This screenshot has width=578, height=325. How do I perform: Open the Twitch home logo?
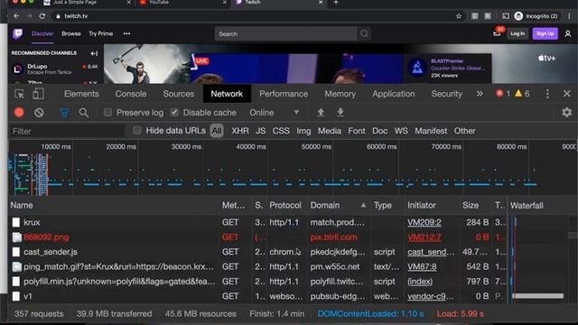click(x=17, y=34)
